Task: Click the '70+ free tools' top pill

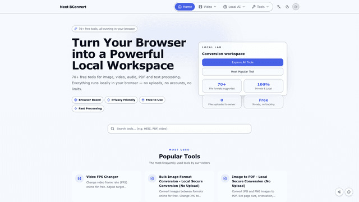Action: pos(105,29)
